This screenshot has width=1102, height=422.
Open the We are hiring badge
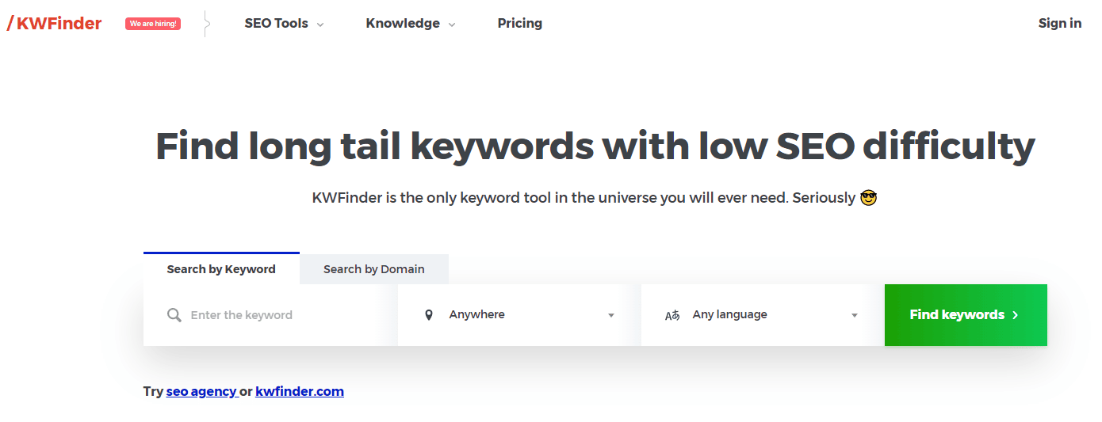pyautogui.click(x=153, y=24)
